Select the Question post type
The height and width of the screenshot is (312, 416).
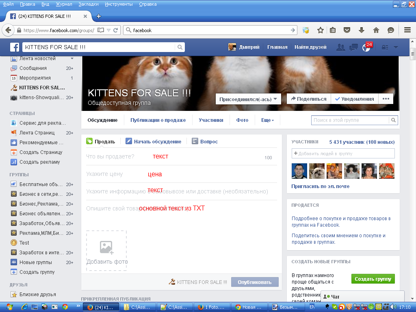[205, 141]
